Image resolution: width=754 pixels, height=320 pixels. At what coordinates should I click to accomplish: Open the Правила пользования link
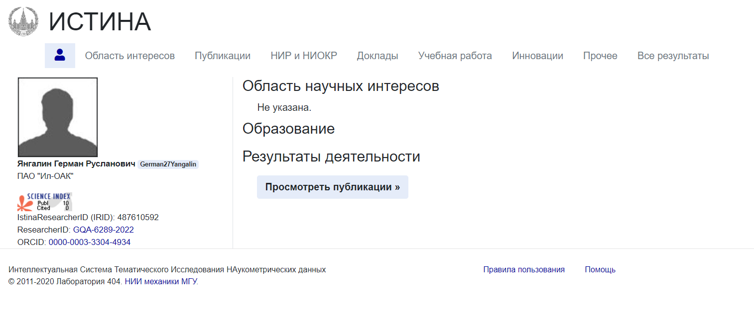524,270
